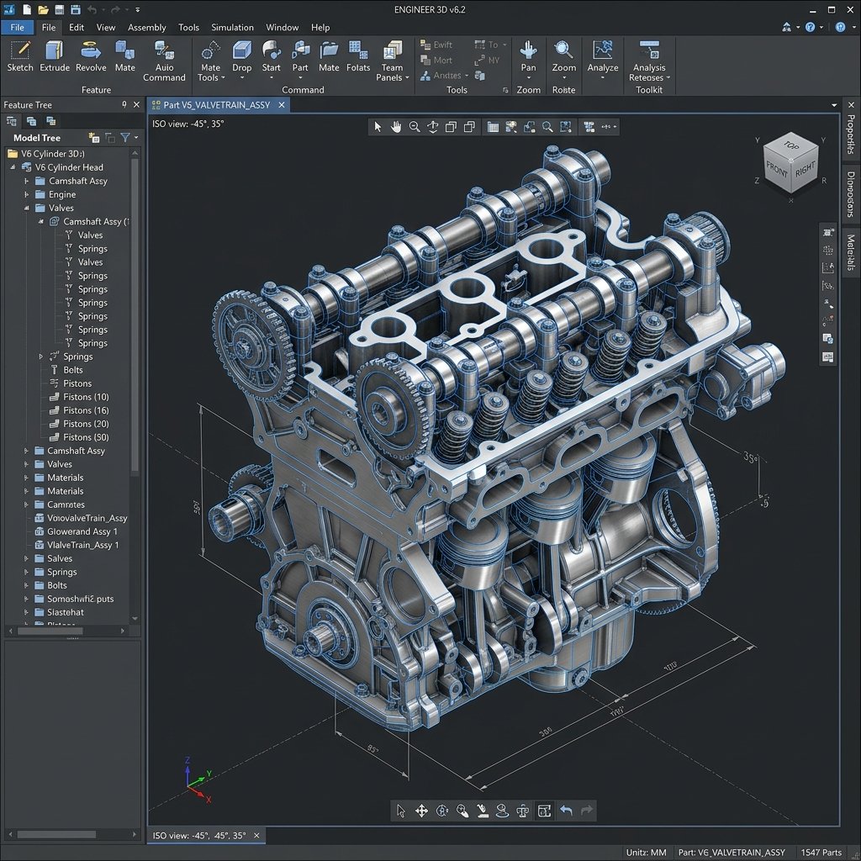
Task: Click zoom-out magnifier in viewport top toolbar
Action: (x=415, y=127)
